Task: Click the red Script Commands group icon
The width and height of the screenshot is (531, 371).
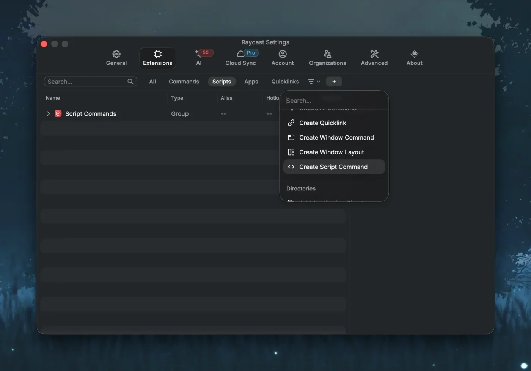Action: [x=58, y=113]
